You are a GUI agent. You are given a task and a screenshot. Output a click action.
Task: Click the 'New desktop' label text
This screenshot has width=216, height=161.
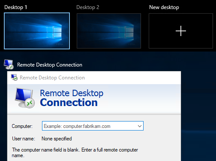(164, 7)
